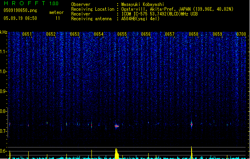250x159 pixels.
Task: Click the 0700 time marker
Action: tap(241, 34)
